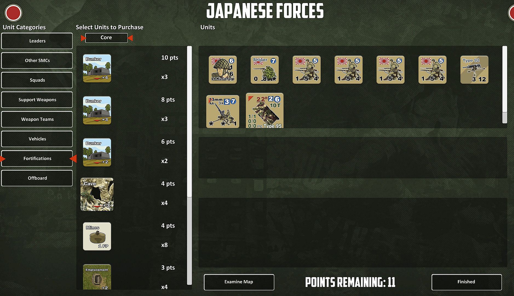Click the Type 92 machine gun counter
Image resolution: width=514 pixels, height=296 pixels.
[474, 70]
